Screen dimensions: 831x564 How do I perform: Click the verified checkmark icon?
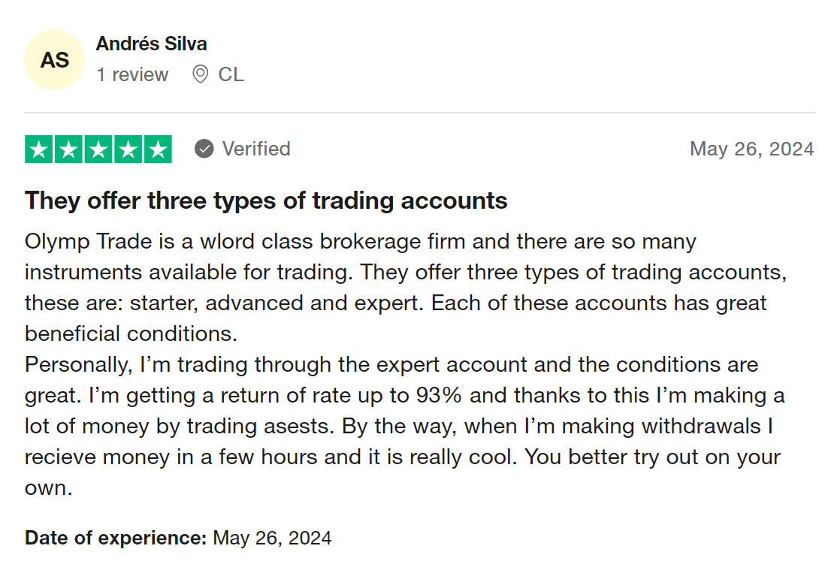204,149
